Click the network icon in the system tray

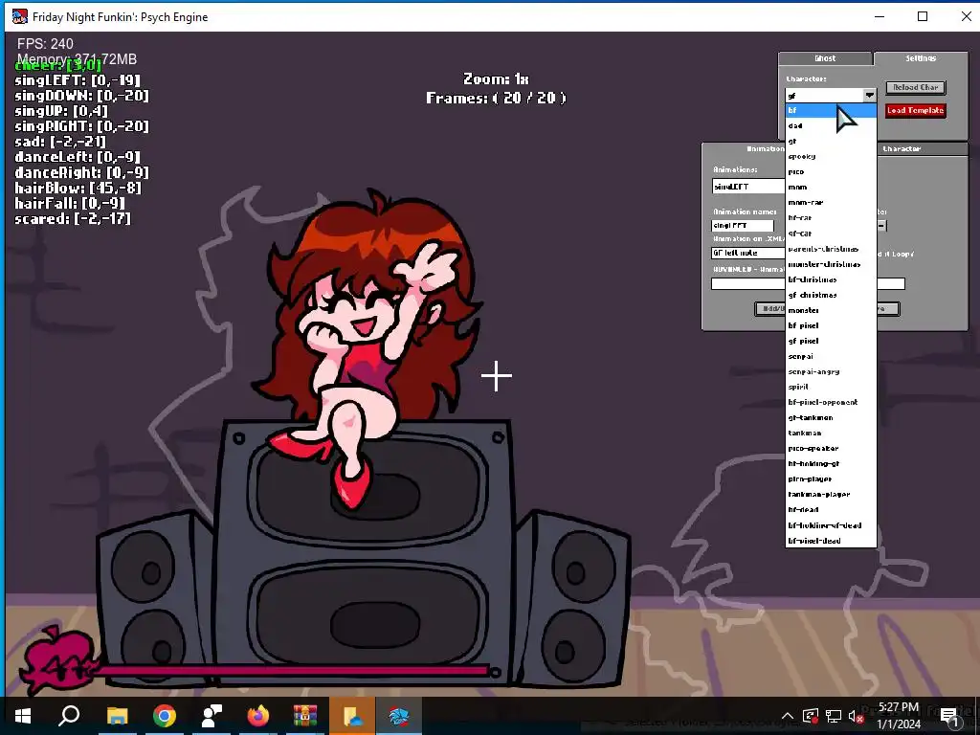(x=834, y=716)
